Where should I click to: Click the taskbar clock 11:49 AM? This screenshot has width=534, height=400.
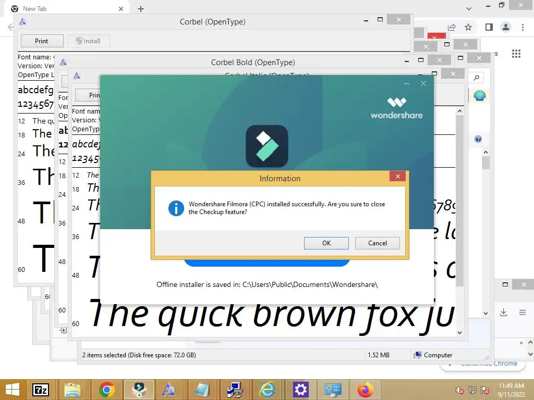tap(511, 386)
